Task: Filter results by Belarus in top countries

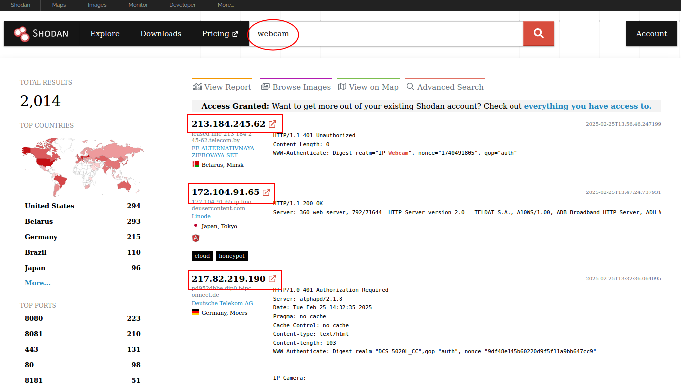Action: tap(83, 221)
